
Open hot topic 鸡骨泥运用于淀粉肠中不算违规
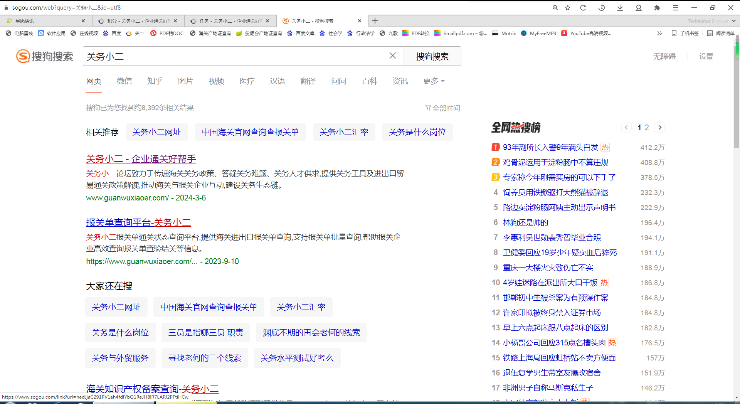[x=555, y=162]
